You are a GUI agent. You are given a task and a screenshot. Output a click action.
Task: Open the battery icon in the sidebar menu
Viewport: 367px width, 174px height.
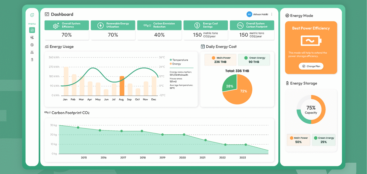(32, 60)
